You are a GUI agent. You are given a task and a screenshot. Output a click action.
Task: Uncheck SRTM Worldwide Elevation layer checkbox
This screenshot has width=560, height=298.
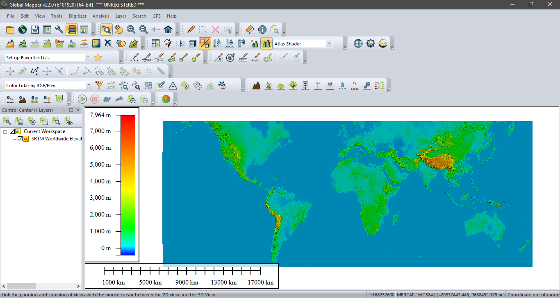(20, 139)
